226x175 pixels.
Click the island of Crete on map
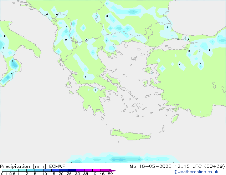[x=130, y=134]
